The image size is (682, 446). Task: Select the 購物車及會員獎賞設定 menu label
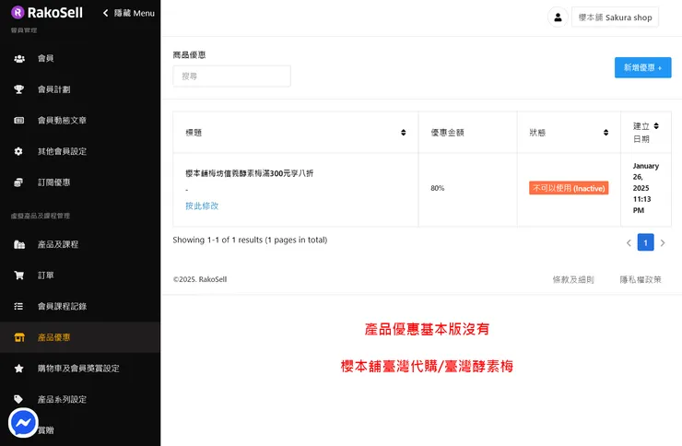78,369
